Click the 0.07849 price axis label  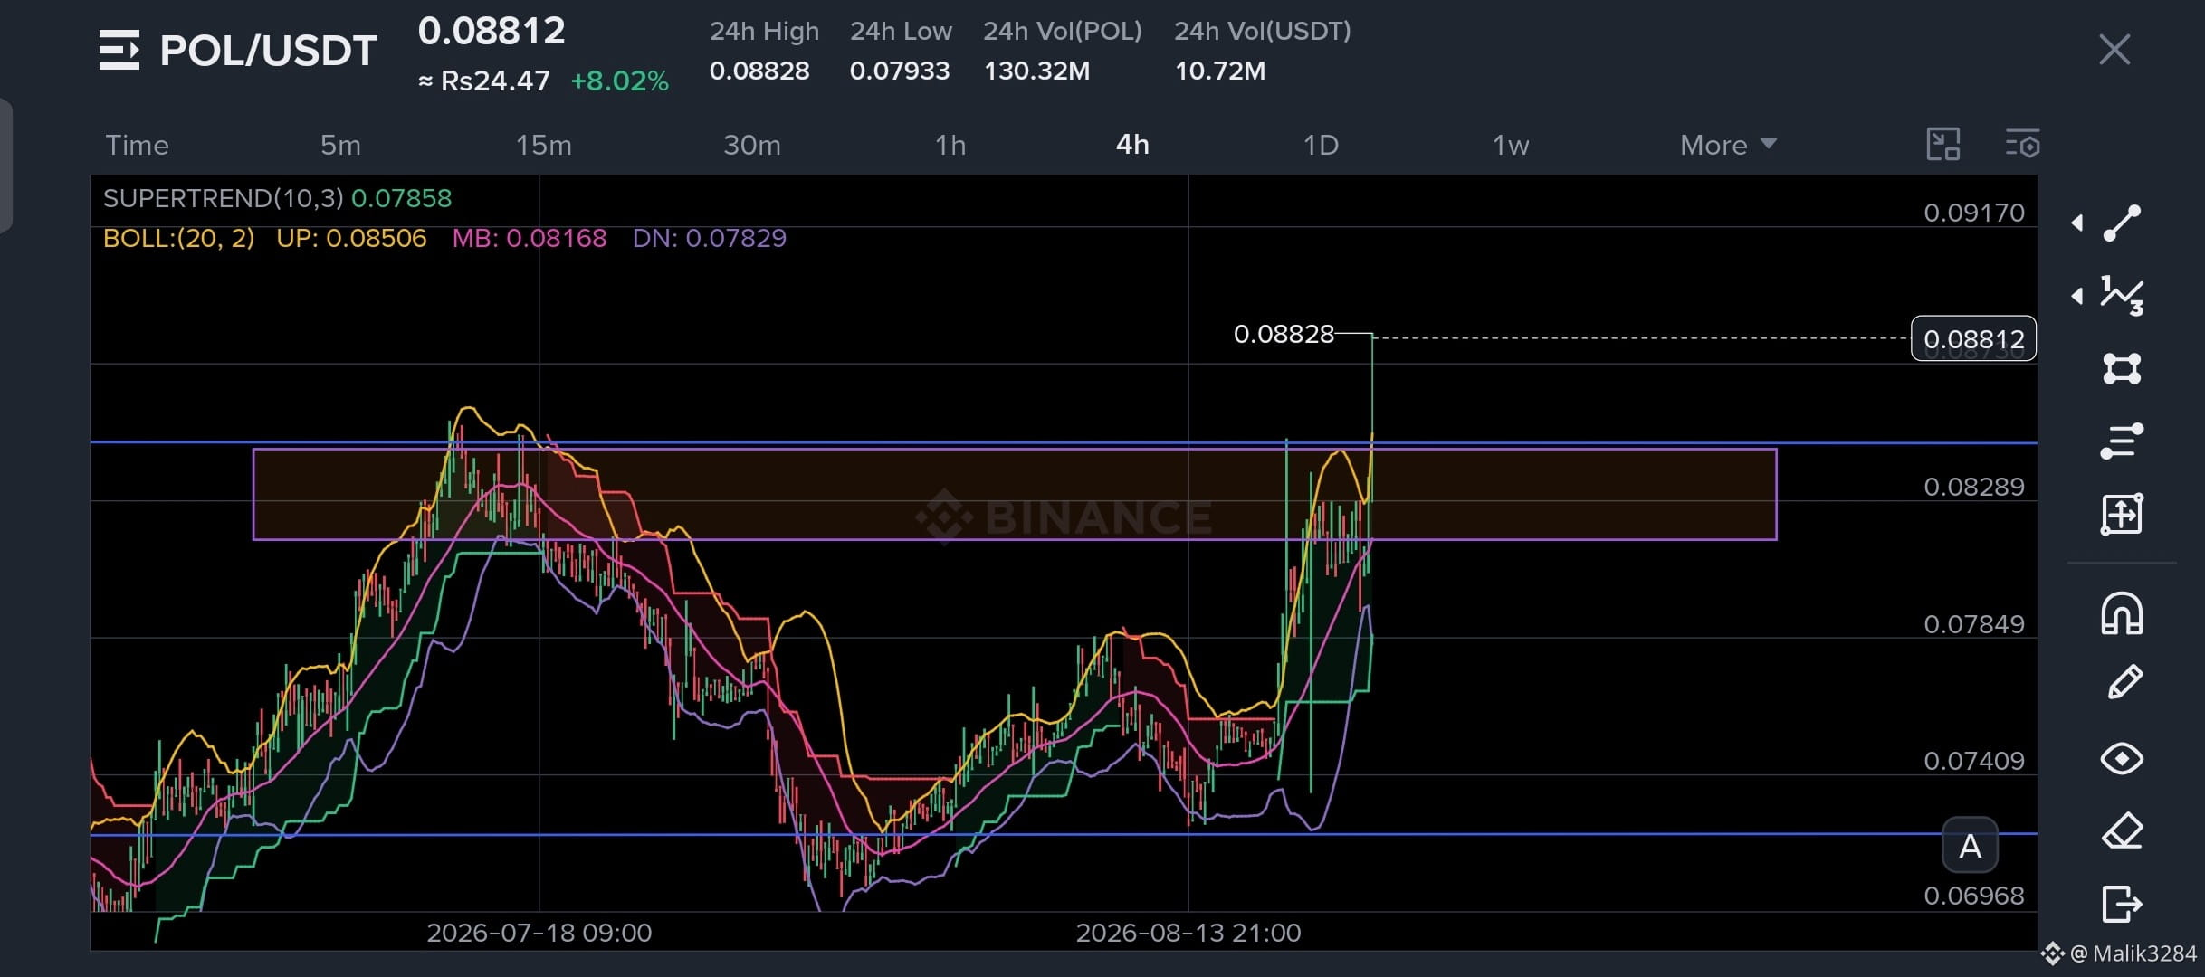coord(1974,624)
